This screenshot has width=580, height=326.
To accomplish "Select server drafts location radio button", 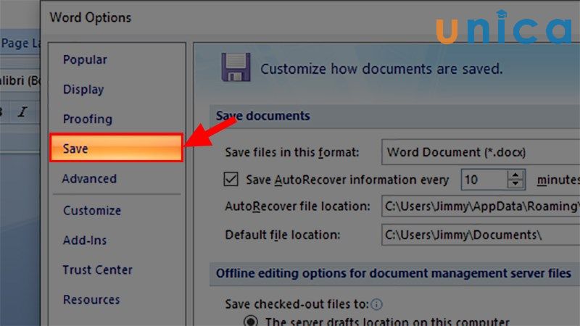I will [250, 321].
